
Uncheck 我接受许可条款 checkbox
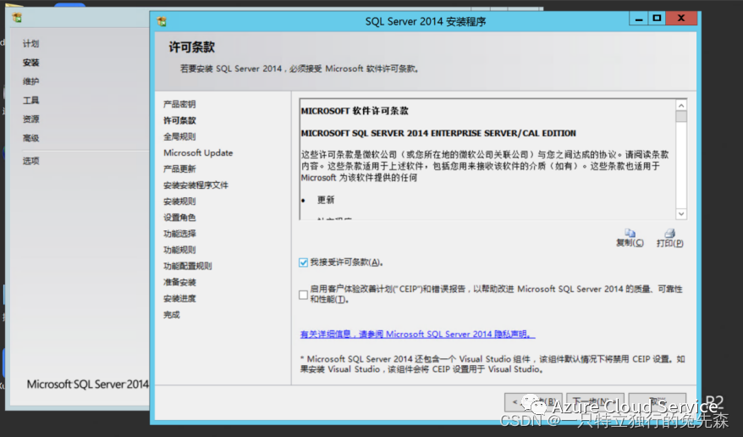303,263
